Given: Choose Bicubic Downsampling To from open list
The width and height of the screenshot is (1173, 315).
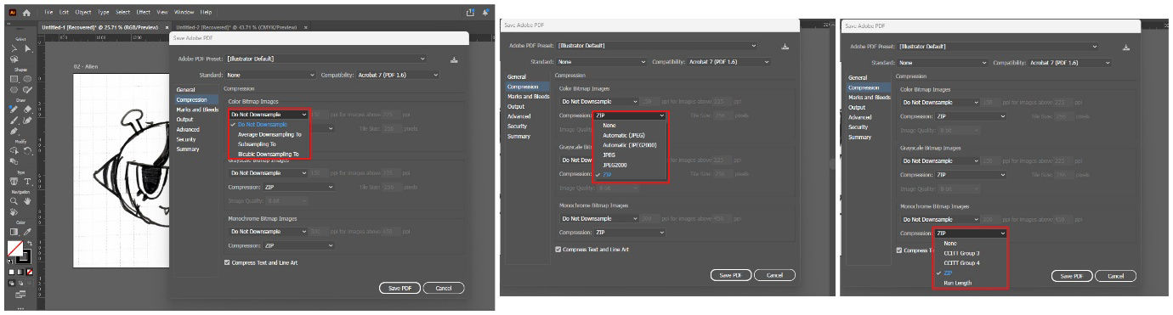Looking at the screenshot, I should pos(269,154).
